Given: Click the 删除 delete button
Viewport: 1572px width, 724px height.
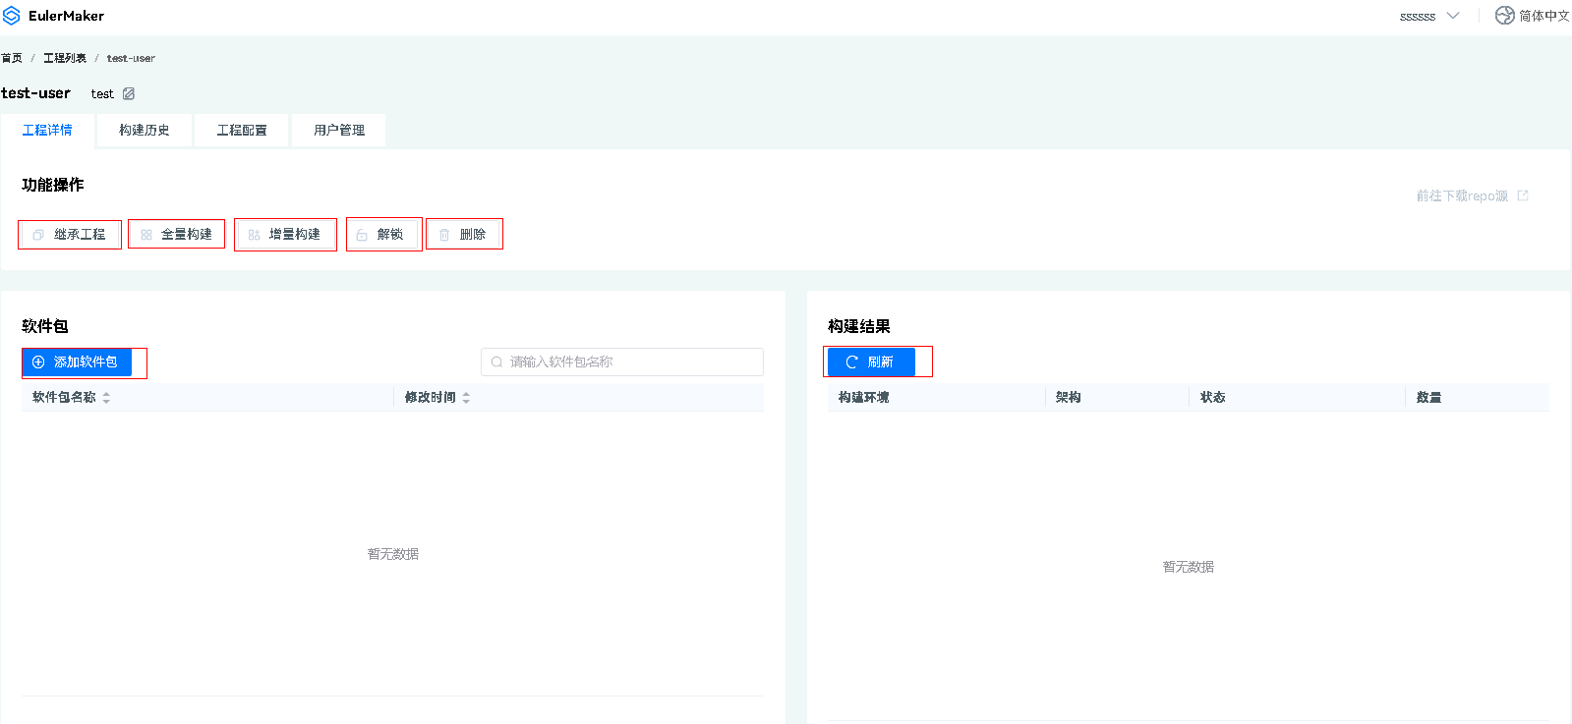Looking at the screenshot, I should (463, 235).
